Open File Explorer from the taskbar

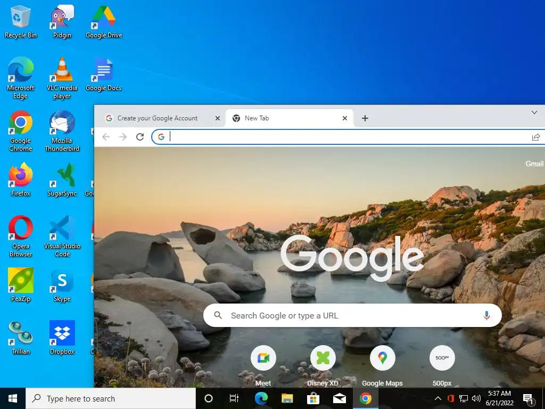click(x=287, y=398)
